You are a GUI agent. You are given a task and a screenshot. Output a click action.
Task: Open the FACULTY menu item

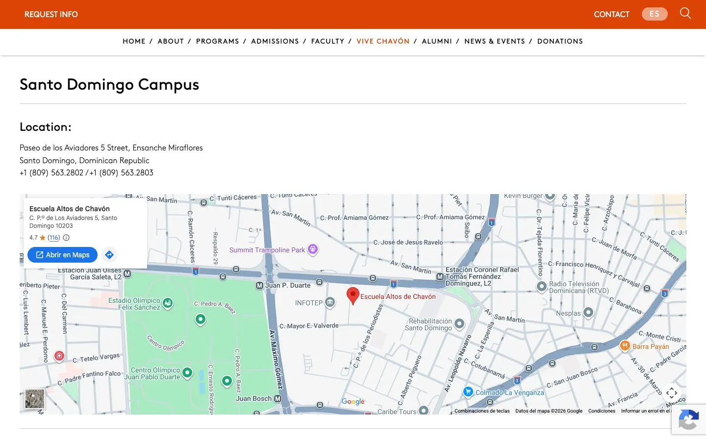328,42
